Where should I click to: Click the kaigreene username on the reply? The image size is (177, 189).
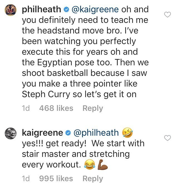[x=41, y=133]
